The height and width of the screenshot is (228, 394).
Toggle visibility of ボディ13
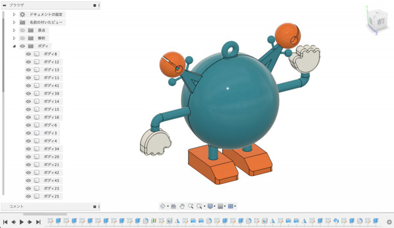point(28,70)
